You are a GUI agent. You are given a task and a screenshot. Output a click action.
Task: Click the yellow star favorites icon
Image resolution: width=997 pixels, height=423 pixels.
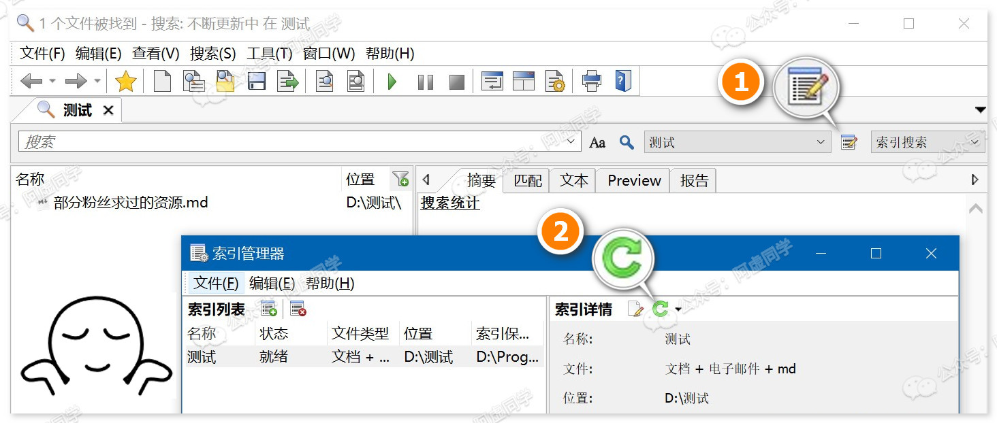(126, 82)
